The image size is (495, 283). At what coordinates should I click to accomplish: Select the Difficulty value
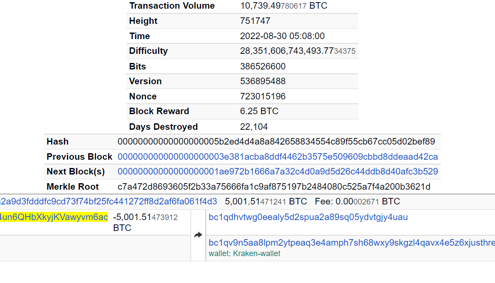point(297,51)
